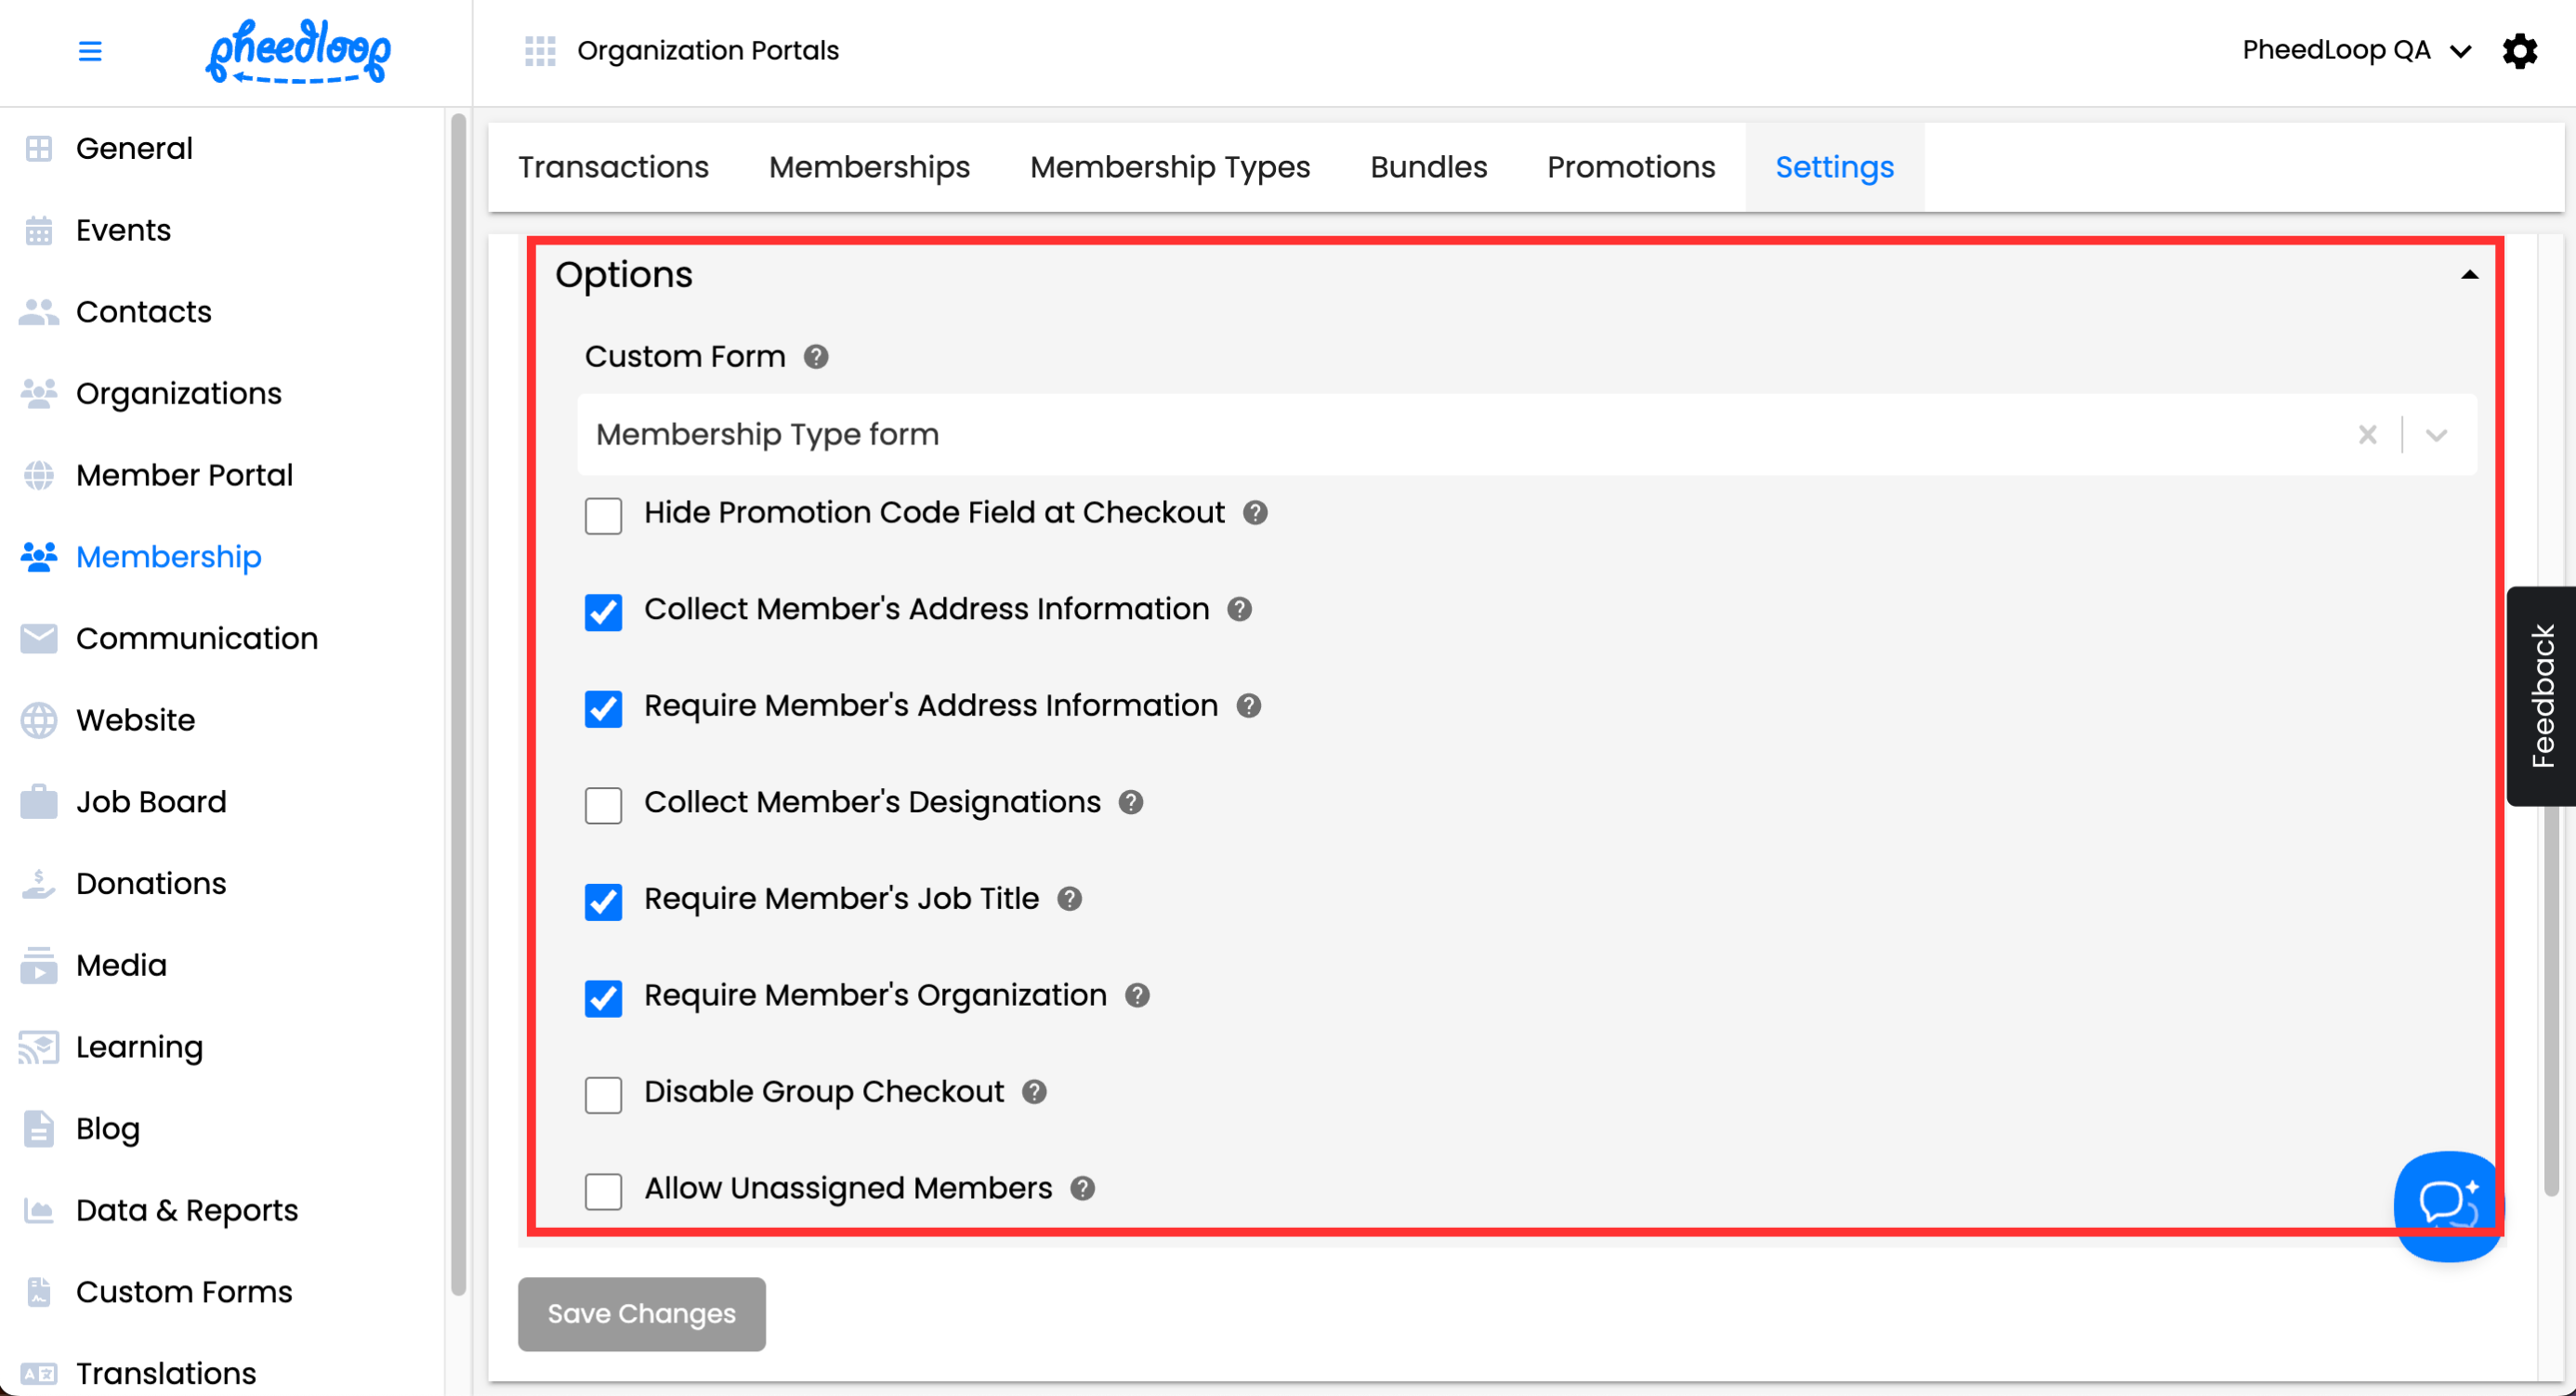2576x1396 pixels.
Task: Clear the Membership Type form selection
Action: [2367, 435]
